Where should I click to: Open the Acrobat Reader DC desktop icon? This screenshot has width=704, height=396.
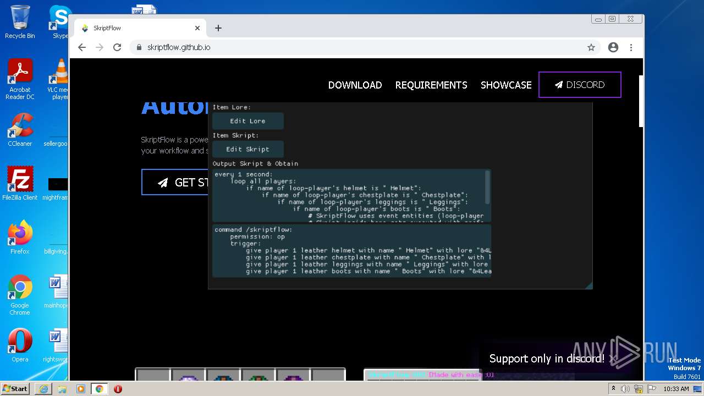(20, 79)
